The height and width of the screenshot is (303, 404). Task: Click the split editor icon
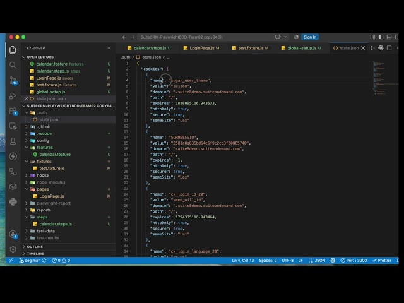tap(389, 48)
